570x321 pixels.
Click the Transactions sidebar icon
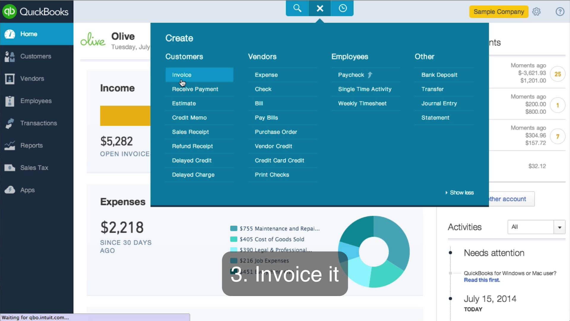[x=10, y=123]
